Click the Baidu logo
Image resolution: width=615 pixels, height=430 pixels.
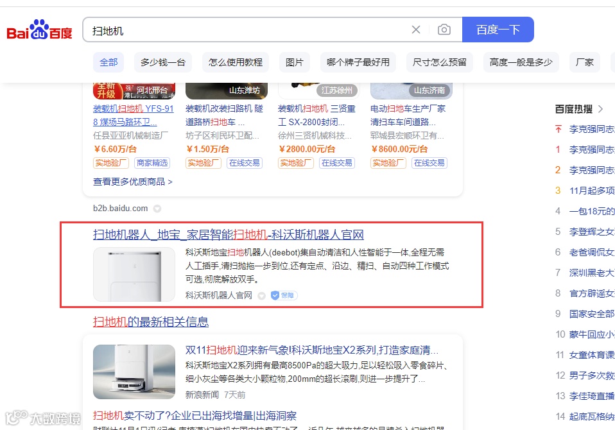tap(39, 30)
